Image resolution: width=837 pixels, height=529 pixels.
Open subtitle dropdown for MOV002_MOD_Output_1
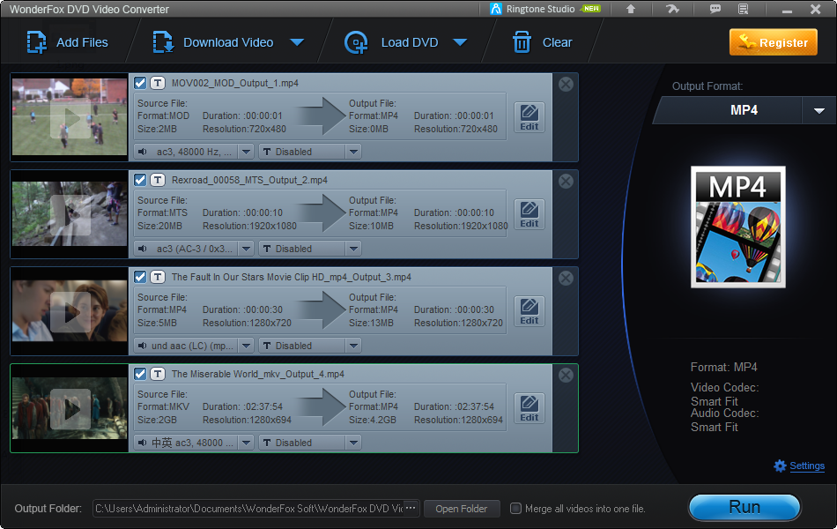click(353, 152)
